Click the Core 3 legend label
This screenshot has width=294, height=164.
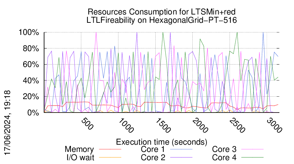tap(224, 149)
